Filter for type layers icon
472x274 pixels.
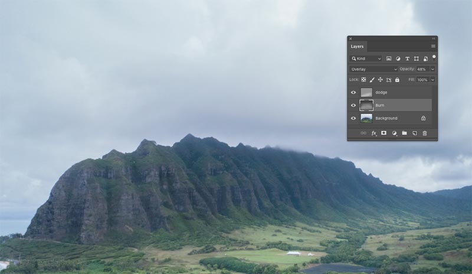[x=407, y=58]
